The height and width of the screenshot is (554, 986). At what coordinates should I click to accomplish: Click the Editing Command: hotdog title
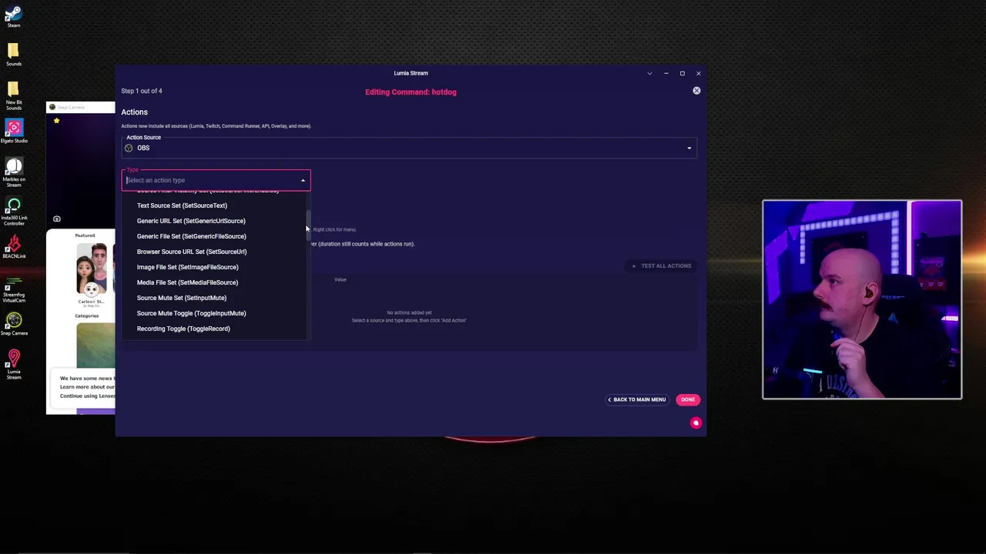point(411,92)
